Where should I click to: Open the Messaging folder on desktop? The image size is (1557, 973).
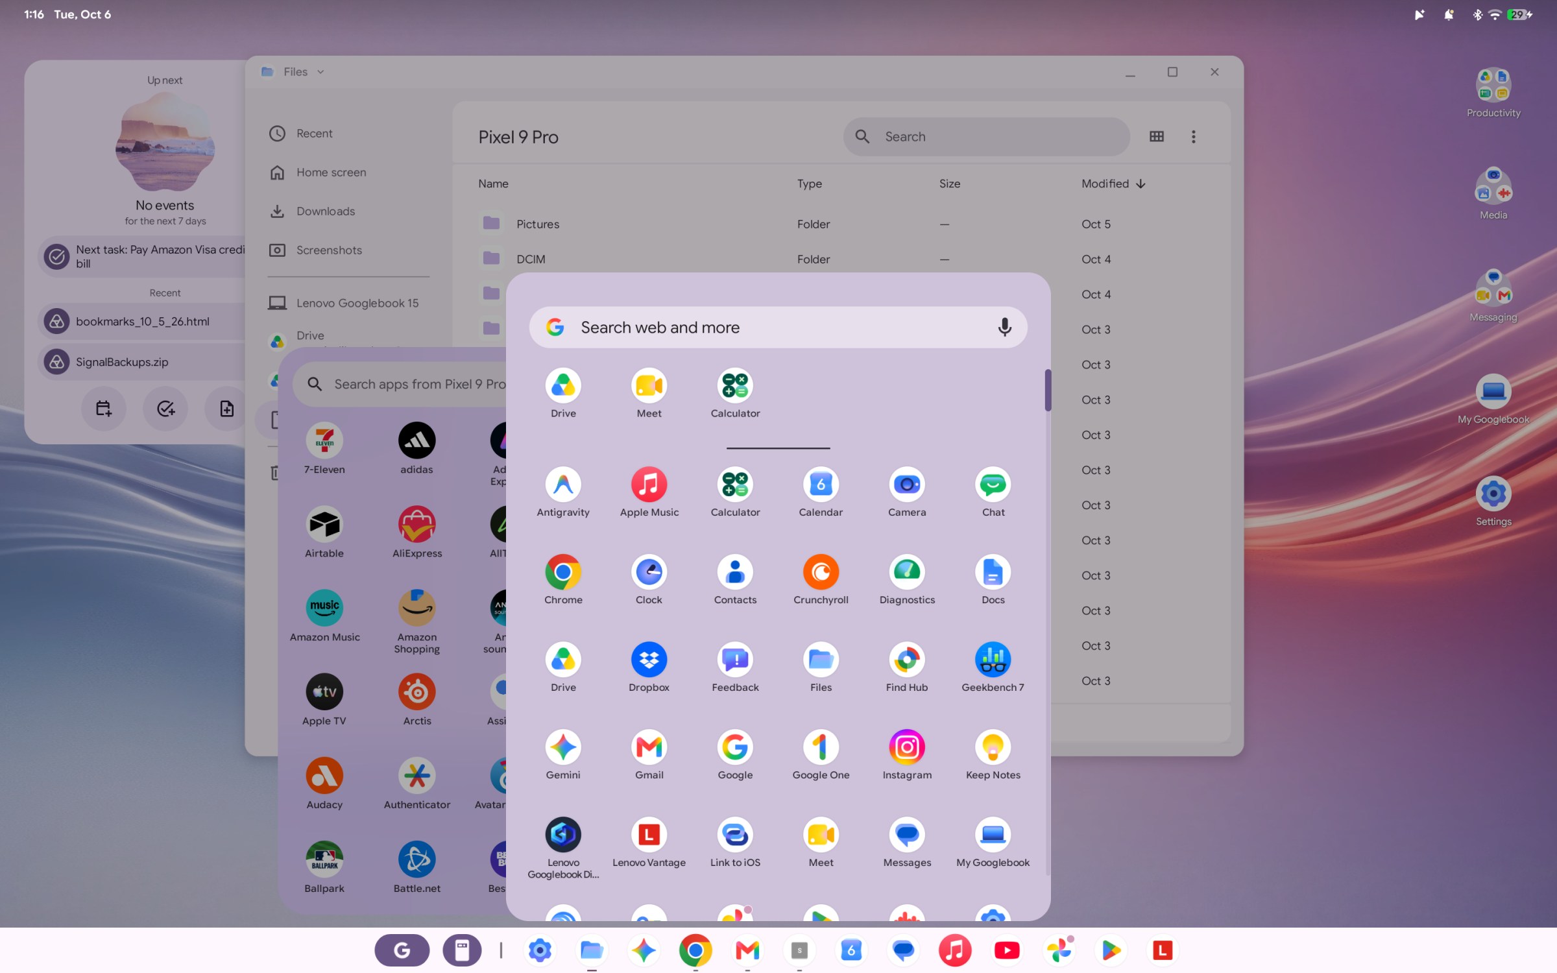(1493, 295)
